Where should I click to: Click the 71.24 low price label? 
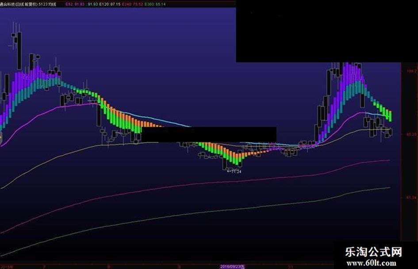[x=234, y=171]
